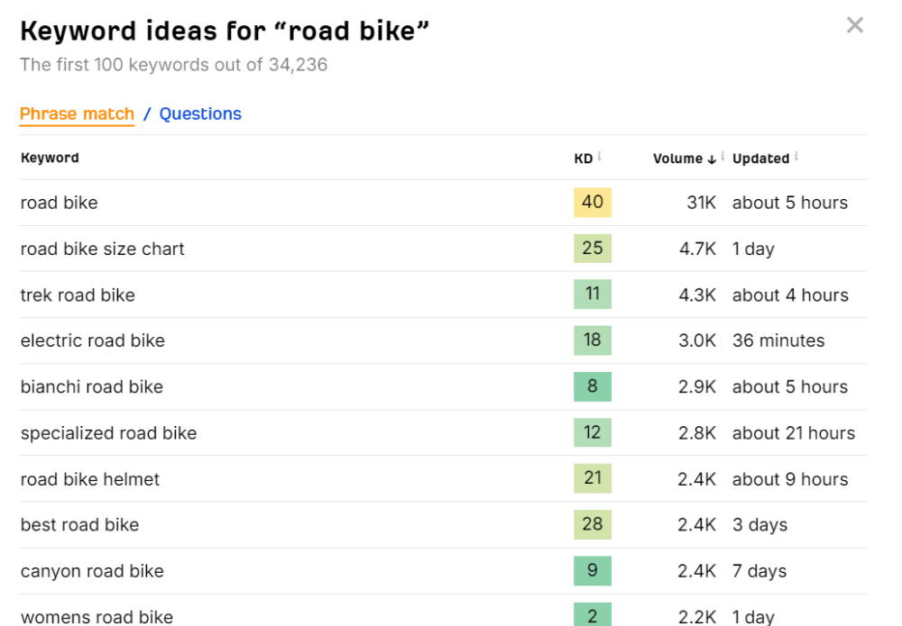The image size is (902, 626).
Task: Click the yellow KD badge for "road bike"
Action: tap(592, 203)
